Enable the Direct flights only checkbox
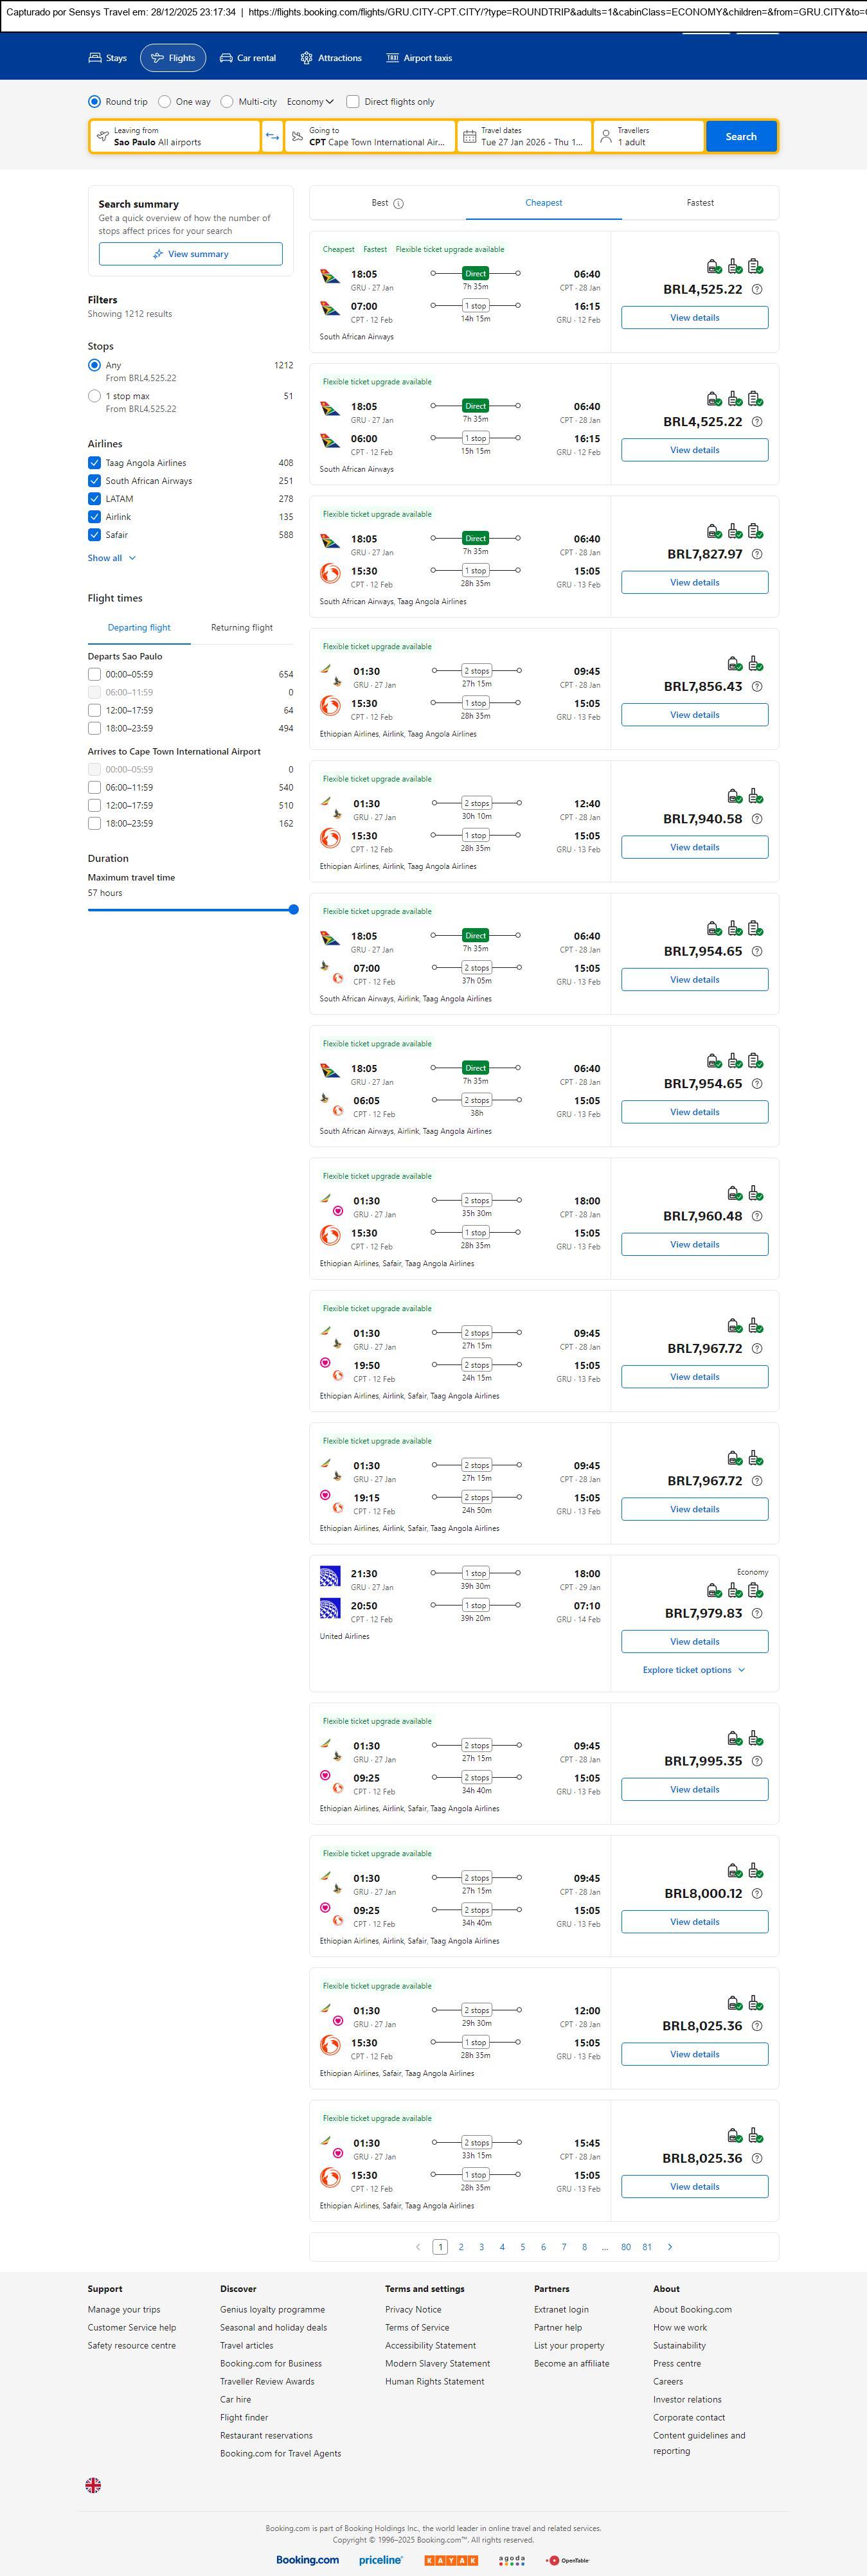Image resolution: width=867 pixels, height=2576 pixels. tap(353, 102)
